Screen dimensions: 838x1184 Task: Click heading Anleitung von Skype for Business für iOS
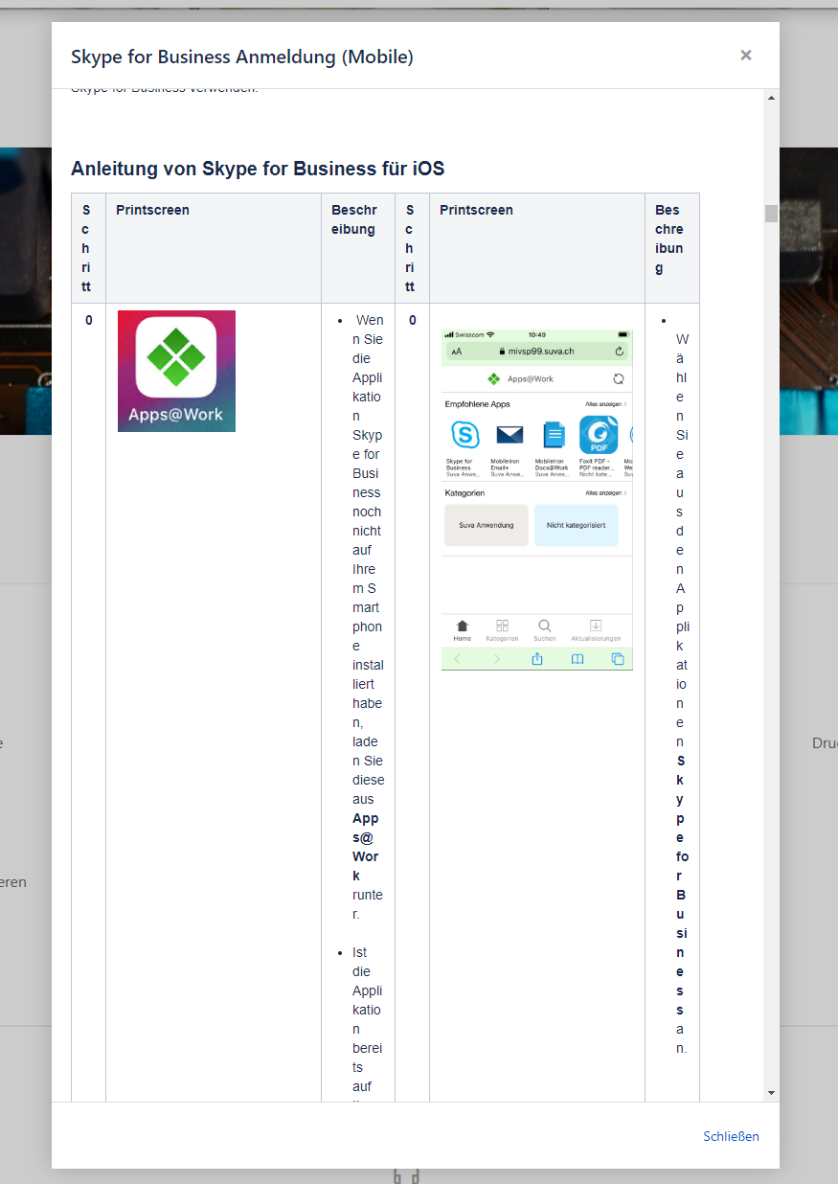[258, 169]
